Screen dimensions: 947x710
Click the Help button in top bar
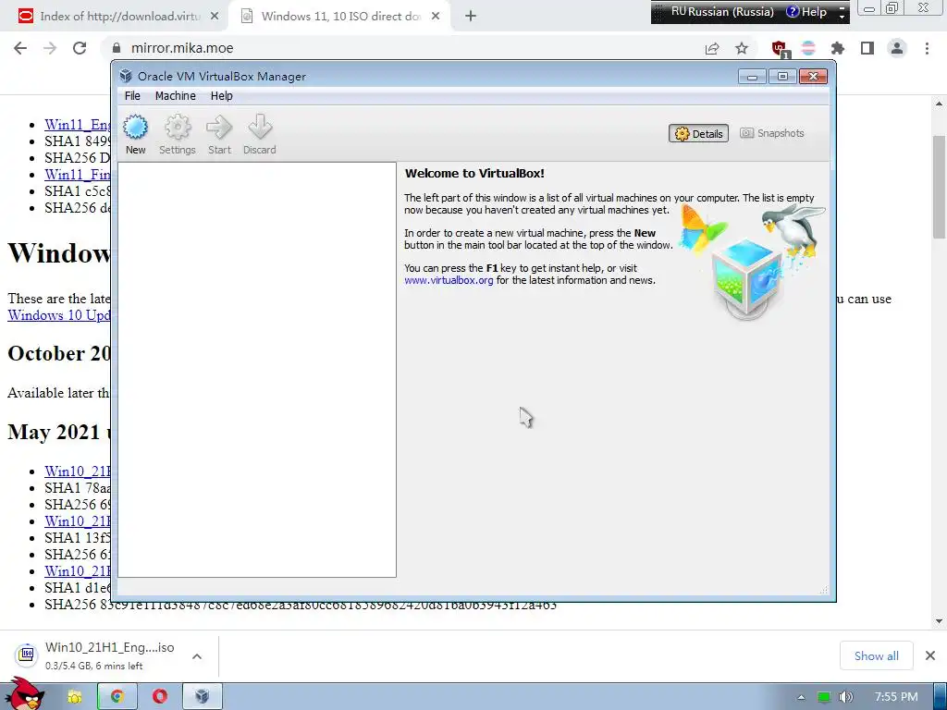[806, 11]
